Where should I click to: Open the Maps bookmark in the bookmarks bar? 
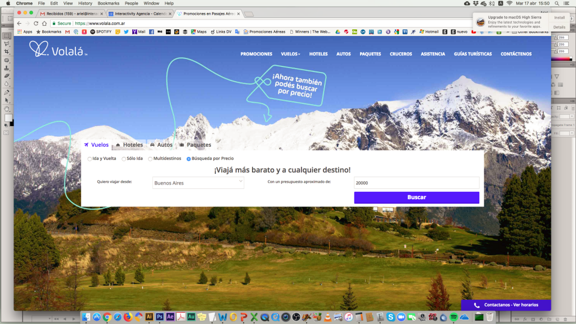coord(197,32)
